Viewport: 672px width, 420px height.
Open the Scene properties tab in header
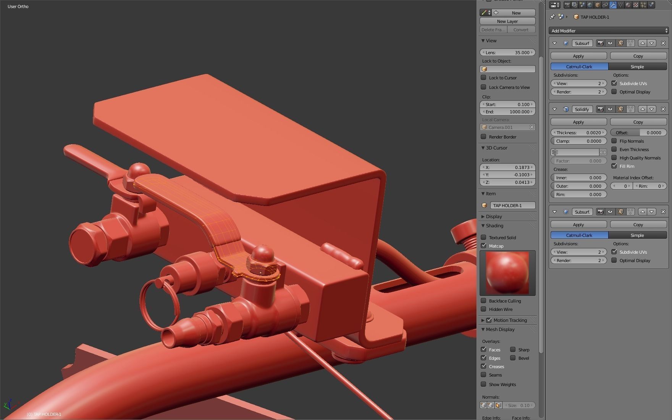[x=582, y=5]
